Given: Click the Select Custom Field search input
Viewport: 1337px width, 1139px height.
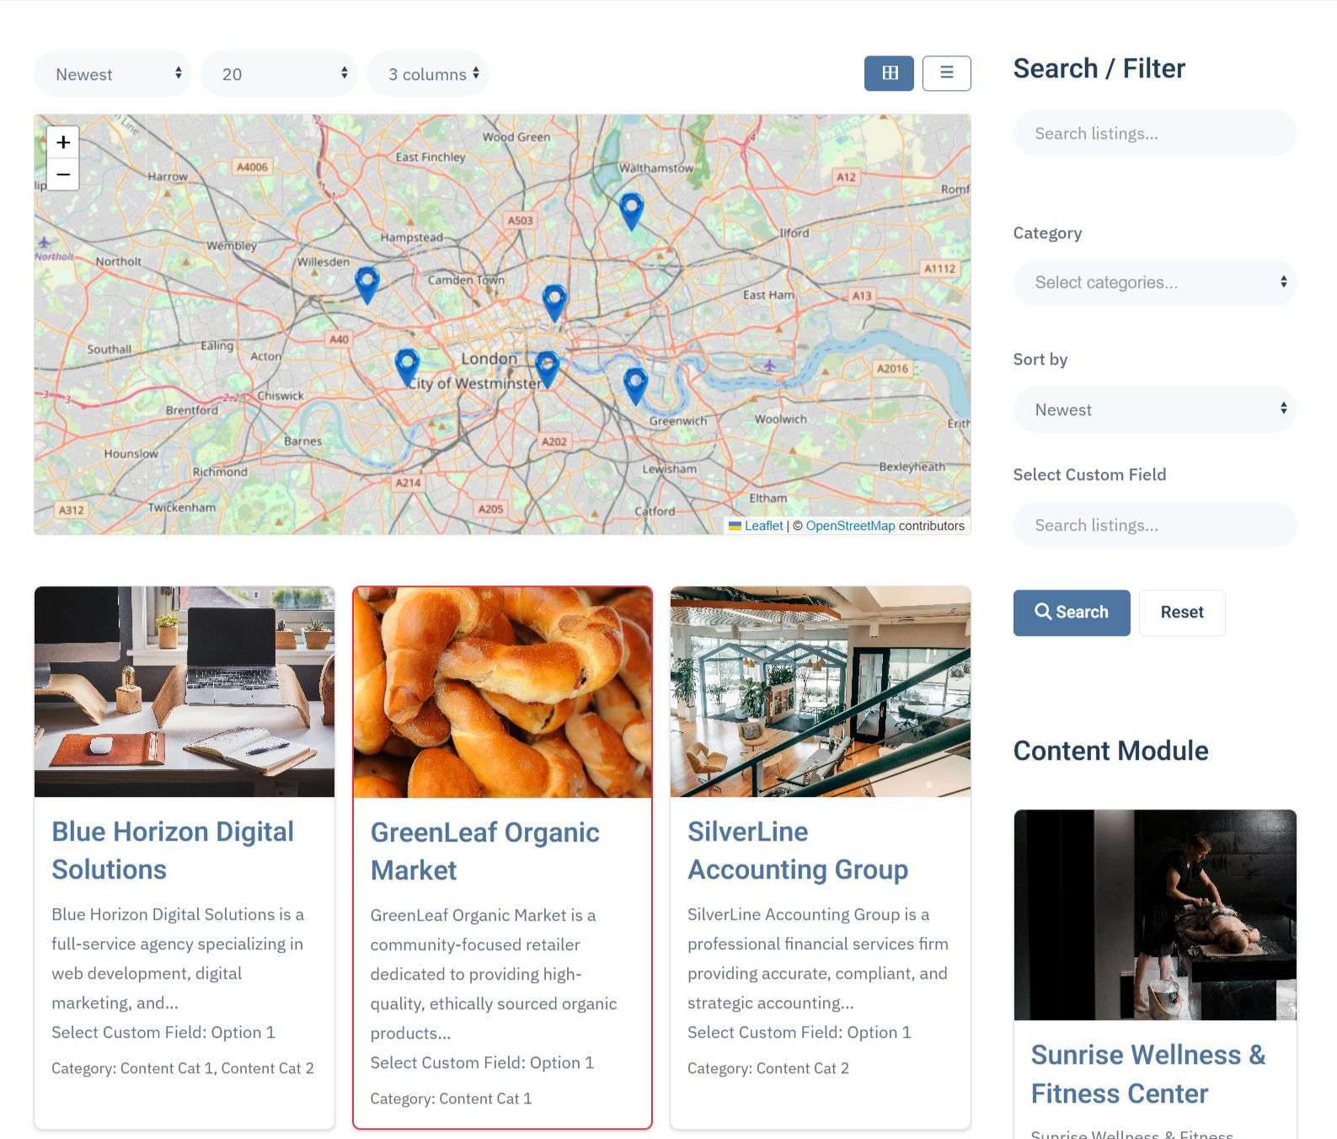Looking at the screenshot, I should (x=1155, y=525).
